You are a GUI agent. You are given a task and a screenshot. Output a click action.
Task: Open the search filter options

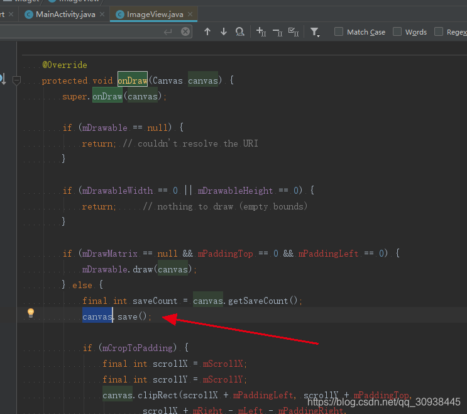point(315,32)
